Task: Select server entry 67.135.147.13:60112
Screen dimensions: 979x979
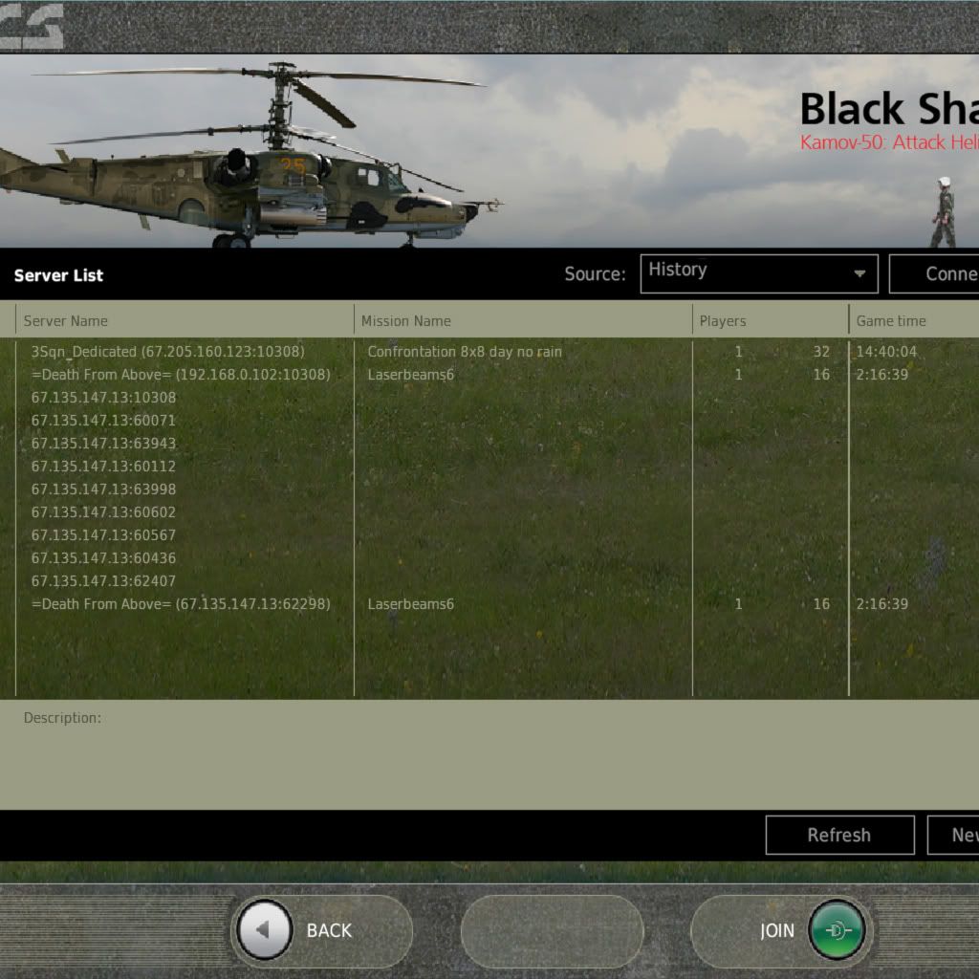Action: pos(103,467)
